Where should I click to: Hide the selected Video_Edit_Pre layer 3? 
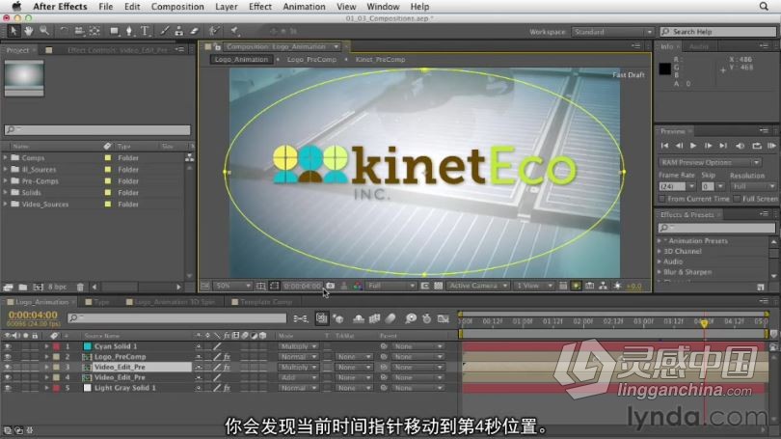(8, 368)
